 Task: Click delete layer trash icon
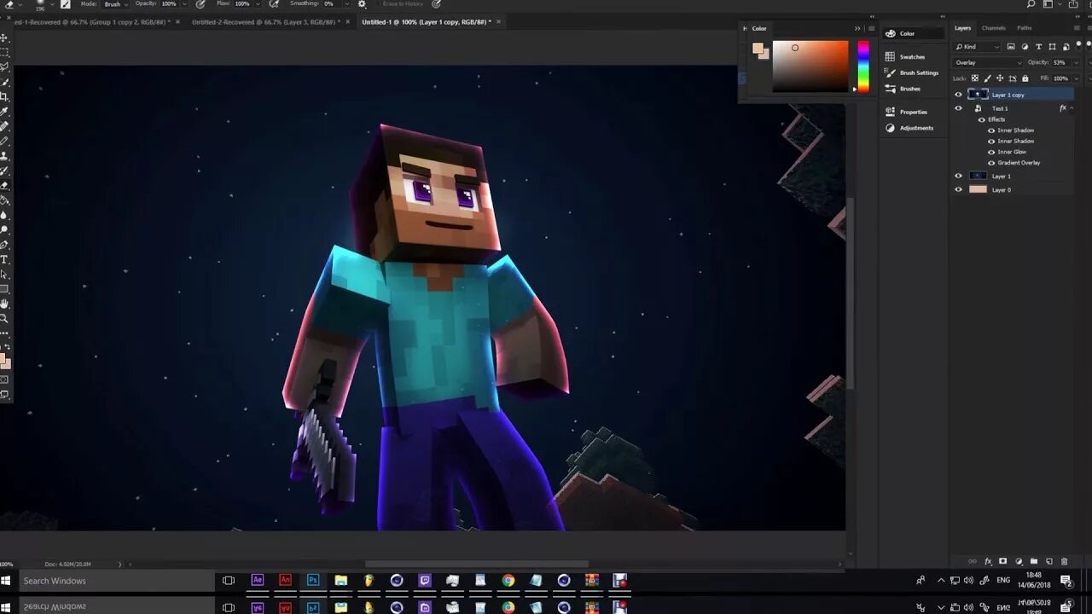click(1064, 561)
